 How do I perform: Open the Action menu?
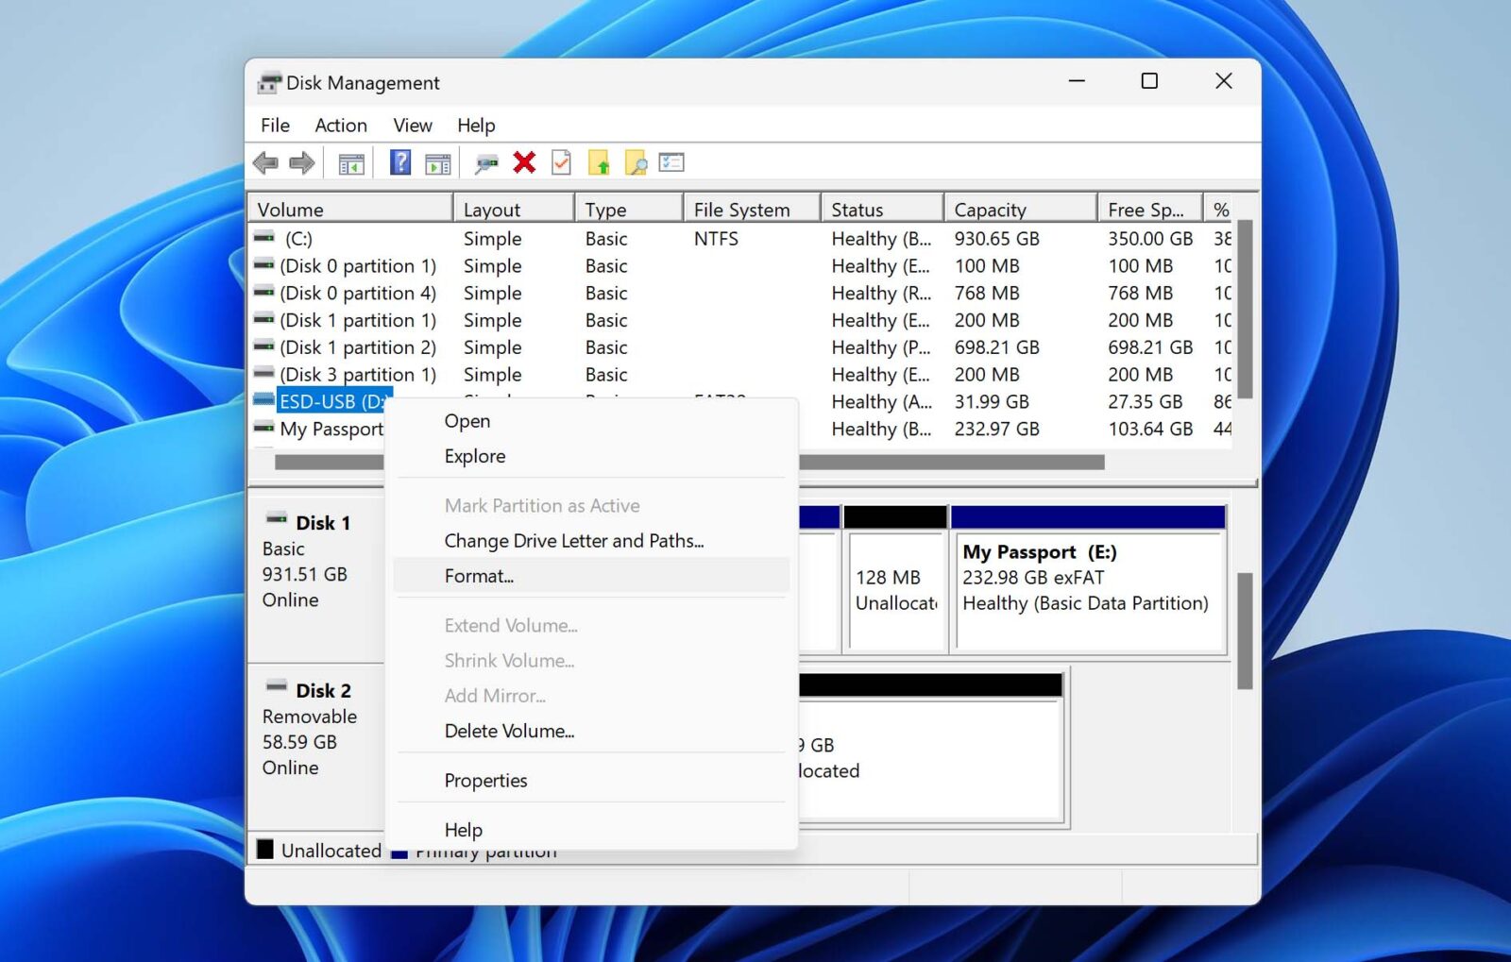click(x=340, y=125)
